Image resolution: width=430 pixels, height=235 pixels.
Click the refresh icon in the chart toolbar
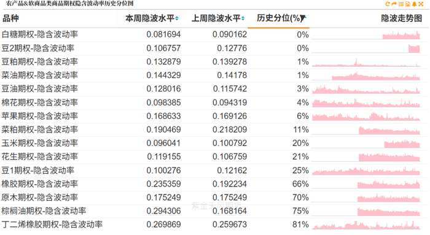(x=387, y=4)
